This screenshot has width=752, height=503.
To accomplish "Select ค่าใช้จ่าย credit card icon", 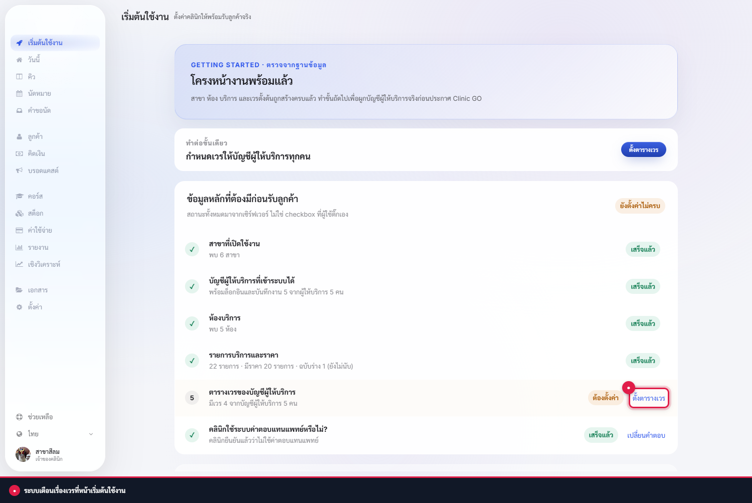I will click(x=19, y=231).
